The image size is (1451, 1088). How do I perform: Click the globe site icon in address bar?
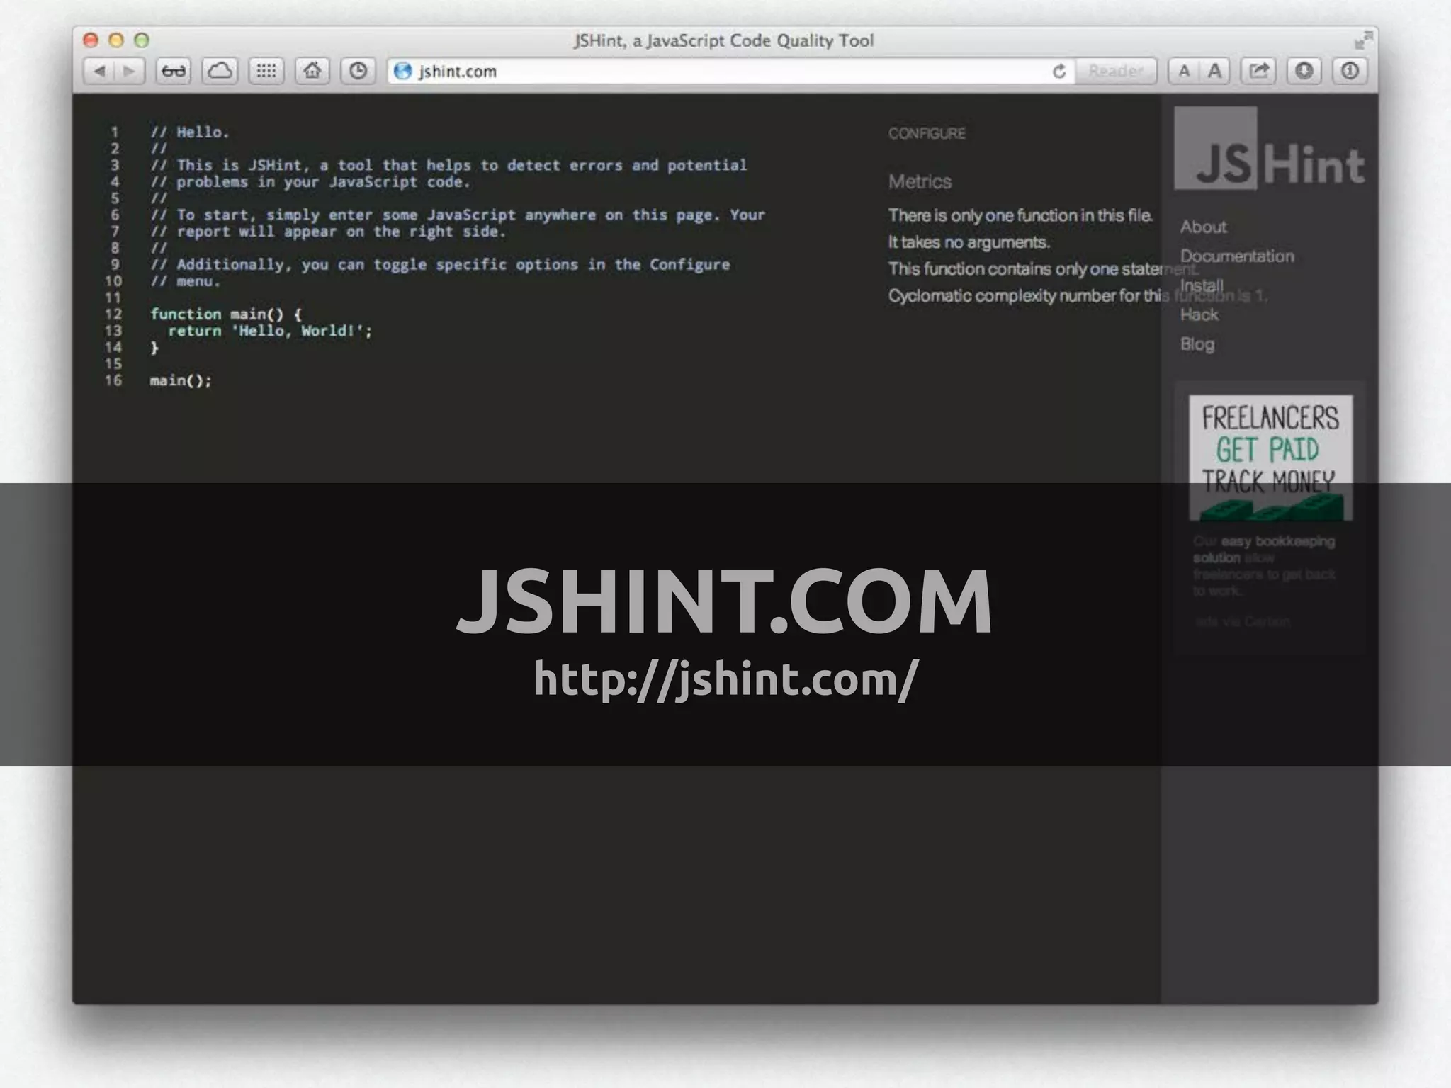(403, 71)
